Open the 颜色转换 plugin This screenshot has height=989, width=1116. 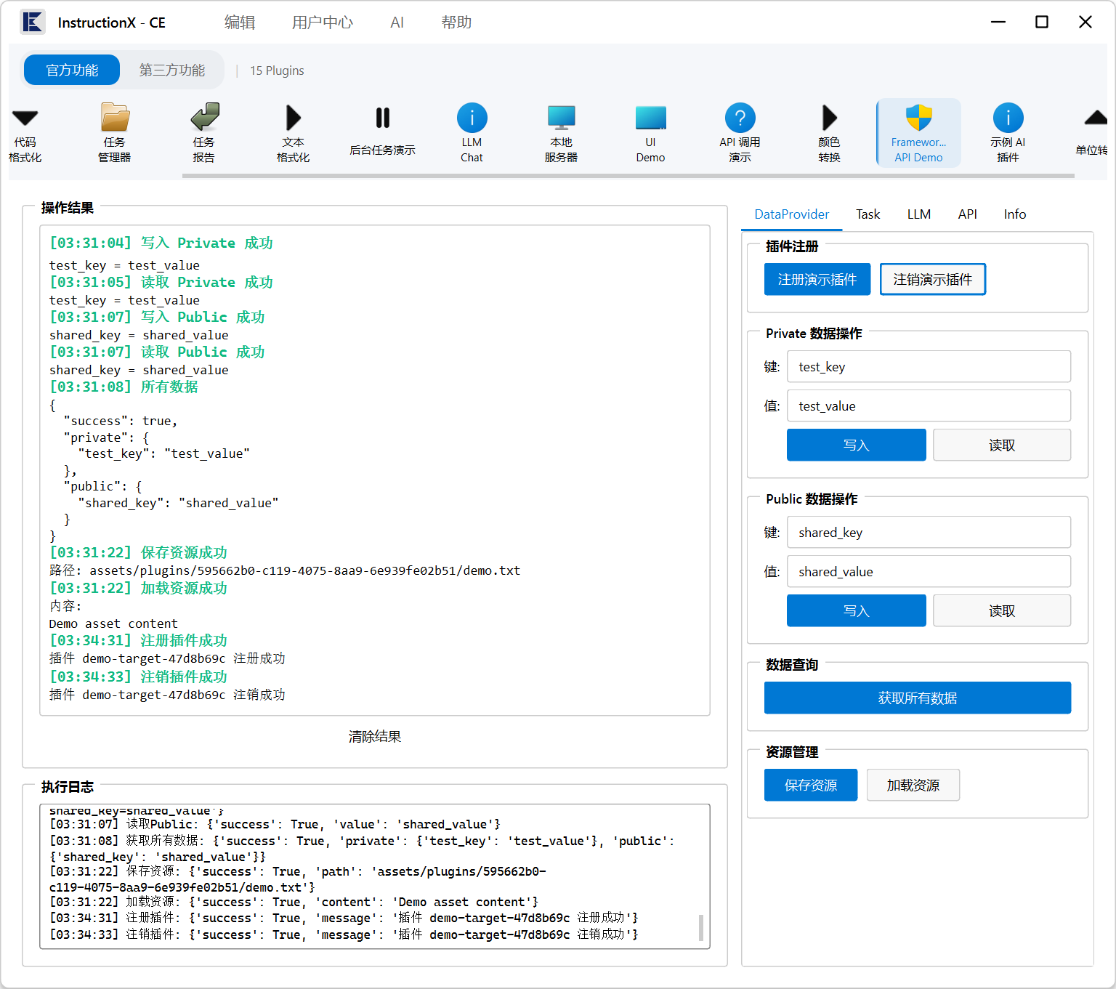click(830, 134)
